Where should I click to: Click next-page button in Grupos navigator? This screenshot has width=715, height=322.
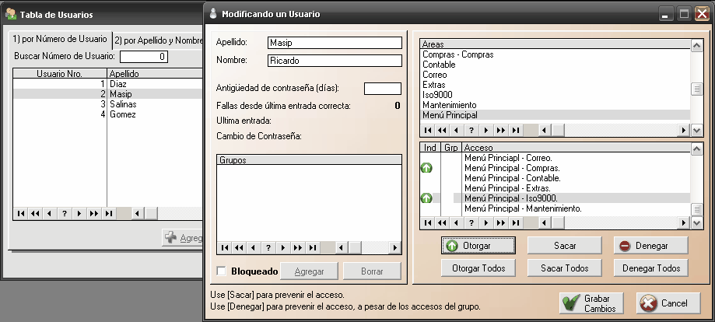297,247
